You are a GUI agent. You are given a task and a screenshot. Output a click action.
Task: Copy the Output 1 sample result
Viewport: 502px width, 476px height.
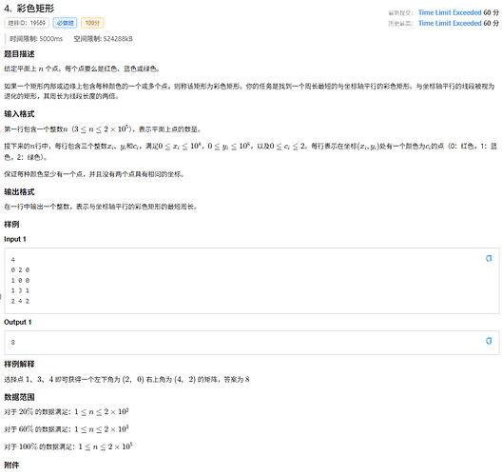click(489, 341)
